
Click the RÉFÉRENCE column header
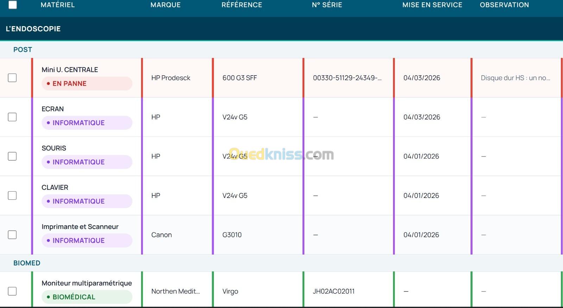[242, 5]
